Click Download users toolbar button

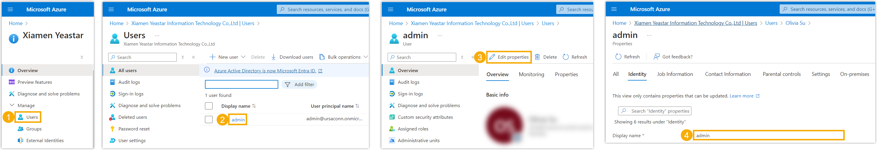tap(292, 57)
